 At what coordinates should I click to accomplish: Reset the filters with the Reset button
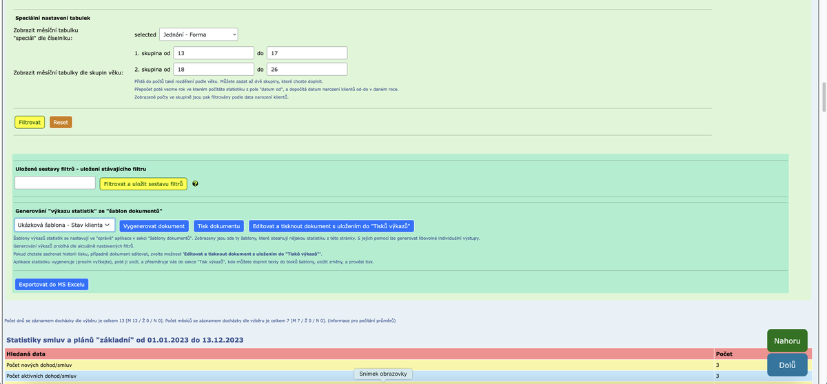61,122
